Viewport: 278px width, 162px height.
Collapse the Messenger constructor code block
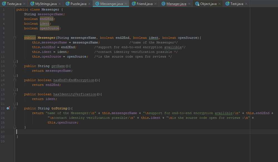point(15,38)
